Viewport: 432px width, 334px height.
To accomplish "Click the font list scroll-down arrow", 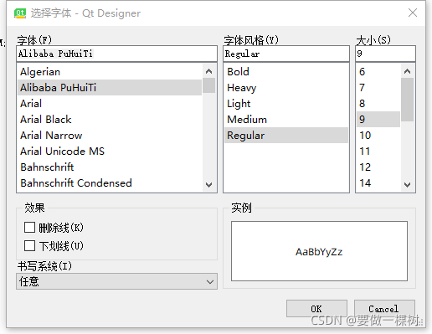I will [208, 185].
